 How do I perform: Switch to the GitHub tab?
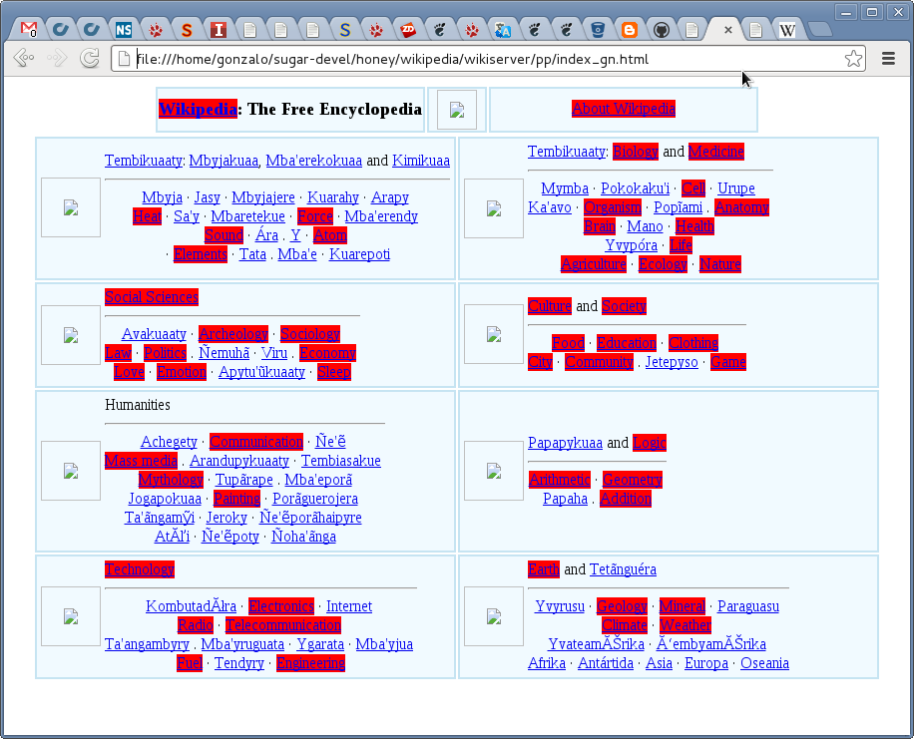click(x=661, y=30)
